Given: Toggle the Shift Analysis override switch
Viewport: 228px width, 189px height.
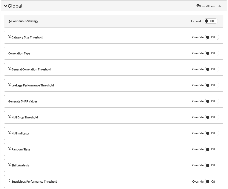Looking at the screenshot, I should [x=212, y=165].
